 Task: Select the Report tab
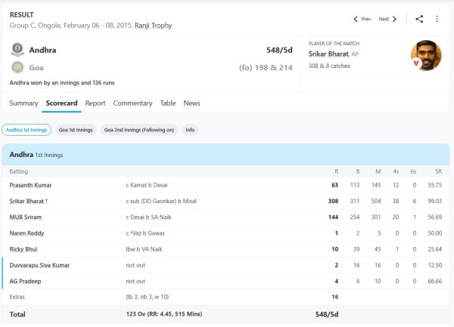(x=95, y=103)
